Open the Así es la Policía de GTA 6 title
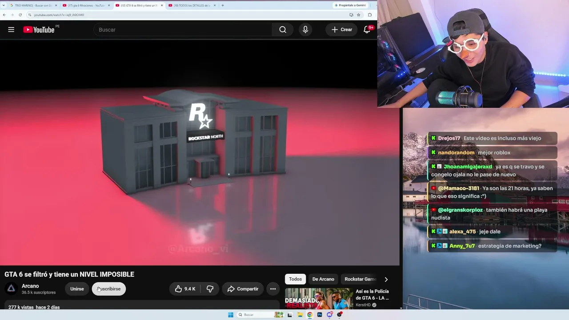The image size is (569, 320). (372, 295)
